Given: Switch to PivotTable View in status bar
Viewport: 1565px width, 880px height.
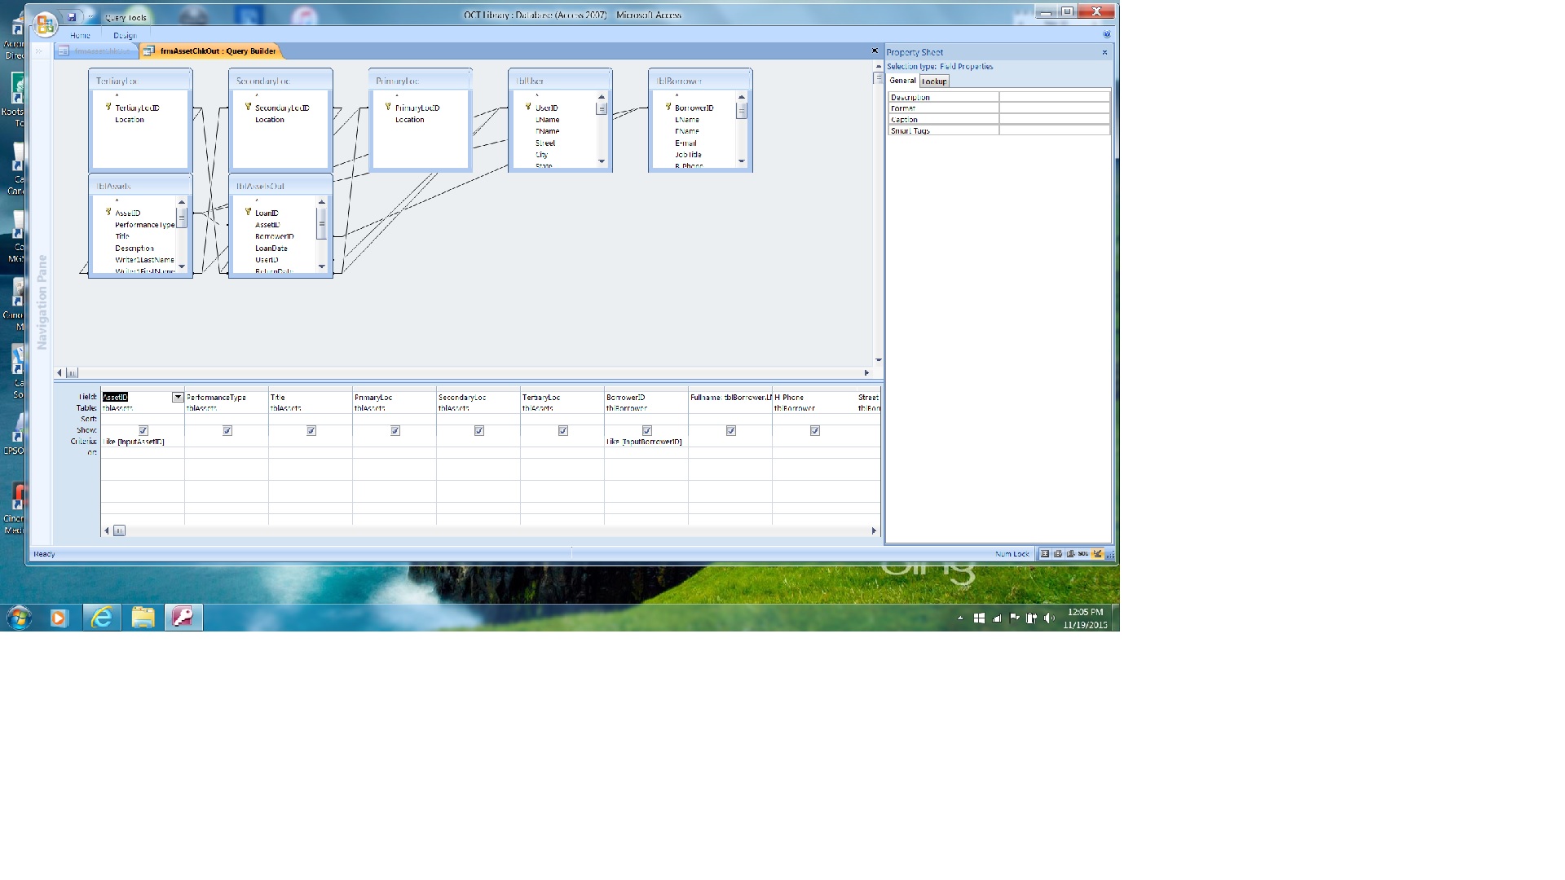Looking at the screenshot, I should [x=1058, y=554].
